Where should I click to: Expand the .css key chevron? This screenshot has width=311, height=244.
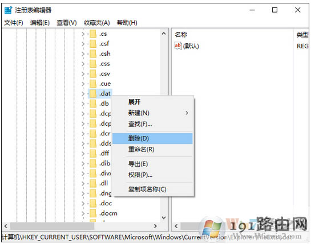point(83,64)
